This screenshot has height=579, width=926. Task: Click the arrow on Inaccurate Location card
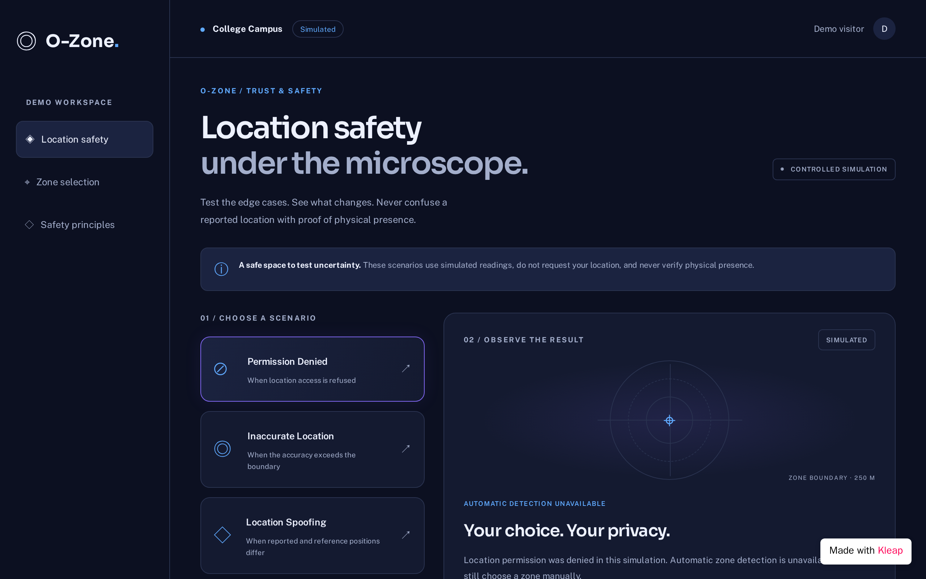click(405, 449)
